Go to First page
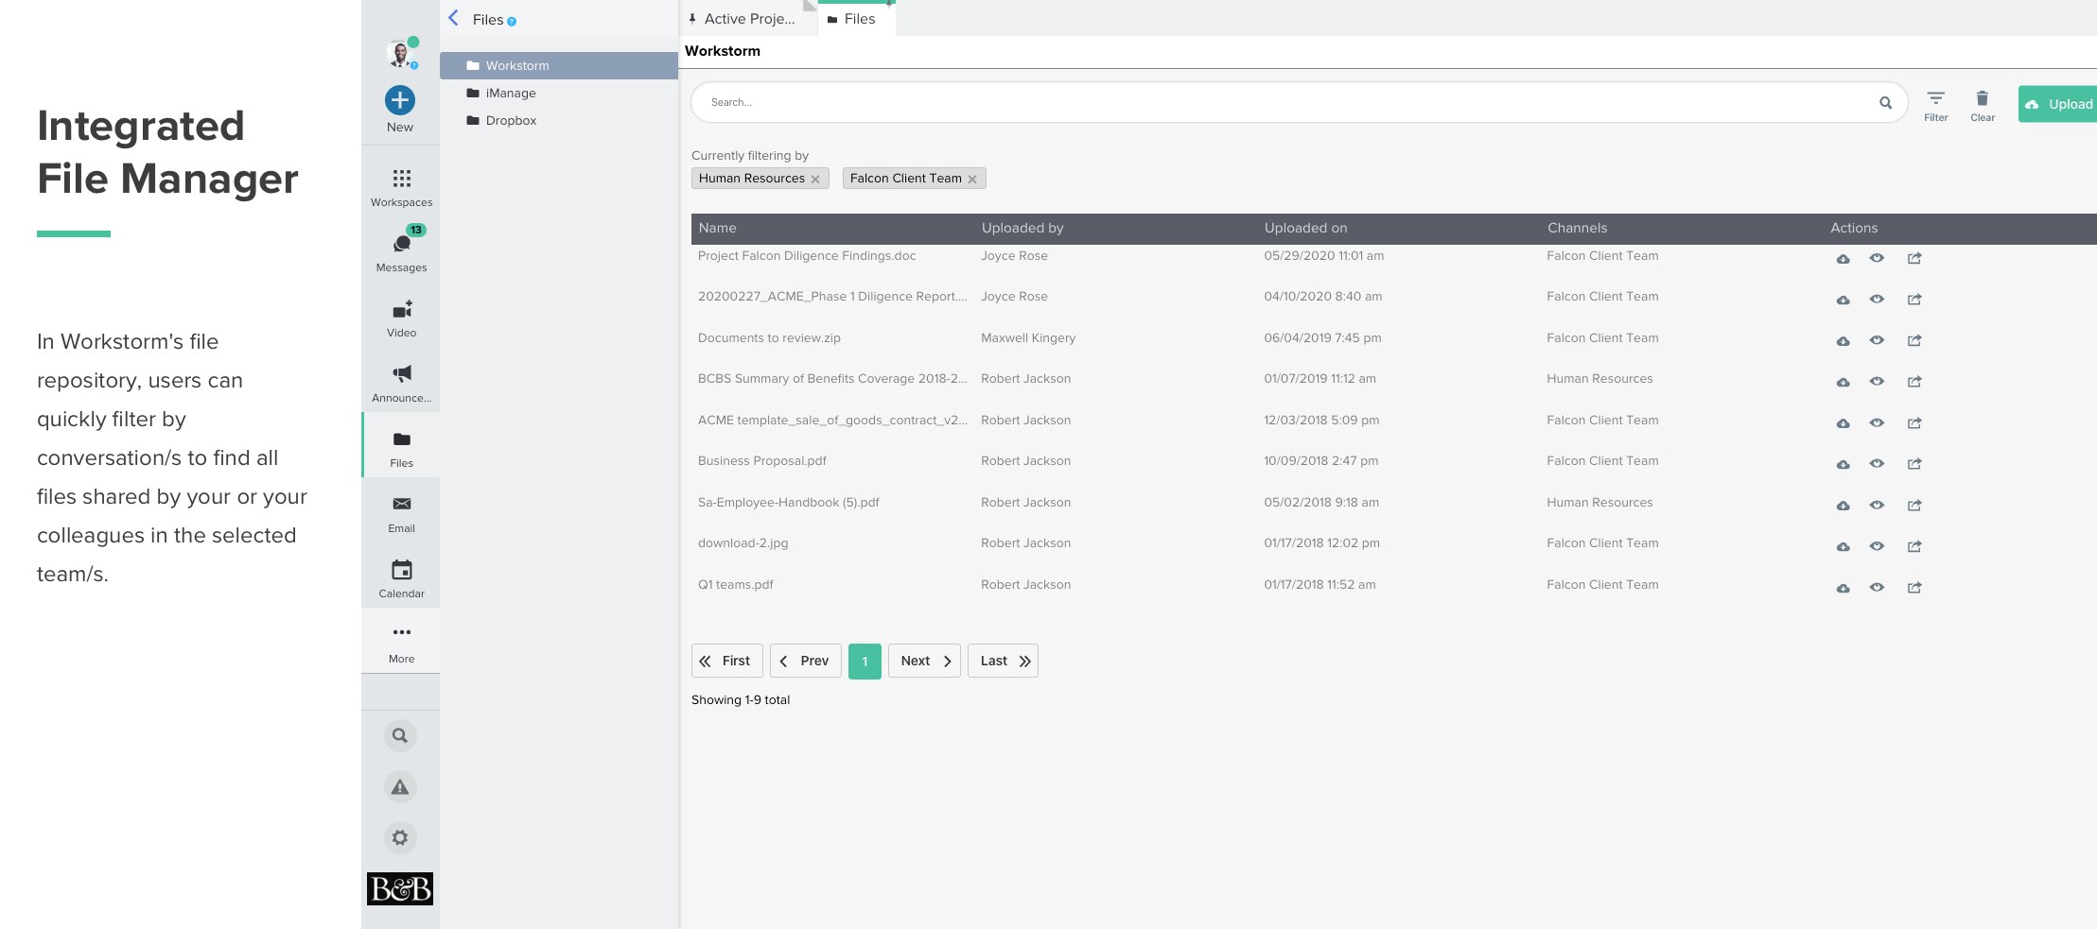The image size is (2097, 929). pos(726,661)
